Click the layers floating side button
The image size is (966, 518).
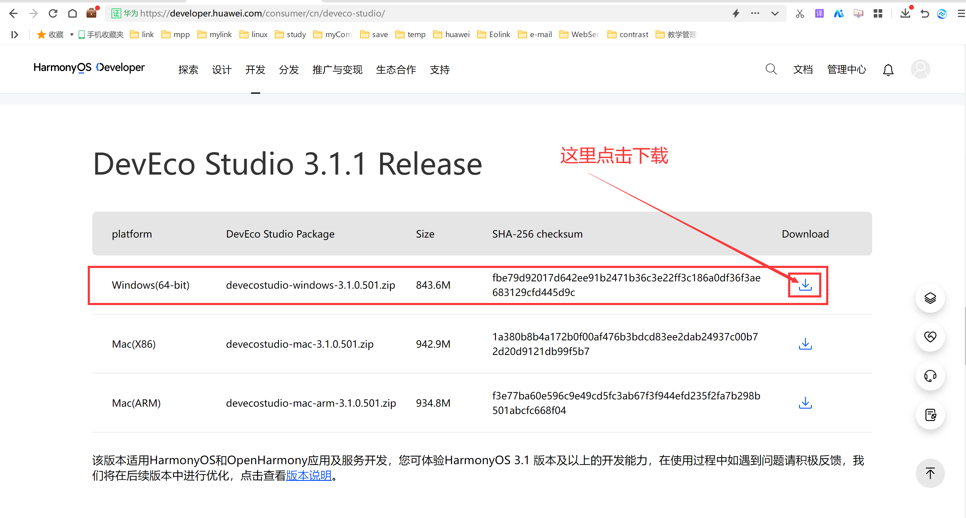click(x=930, y=298)
